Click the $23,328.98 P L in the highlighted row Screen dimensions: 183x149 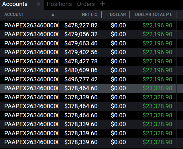pos(157,88)
